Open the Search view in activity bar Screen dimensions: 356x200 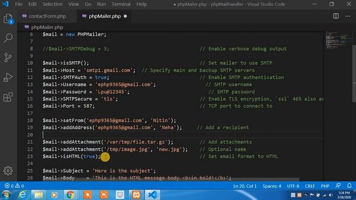pyautogui.click(x=8, y=38)
